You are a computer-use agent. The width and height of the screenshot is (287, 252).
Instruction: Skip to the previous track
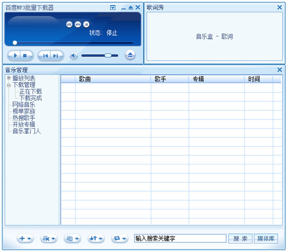coord(45,55)
